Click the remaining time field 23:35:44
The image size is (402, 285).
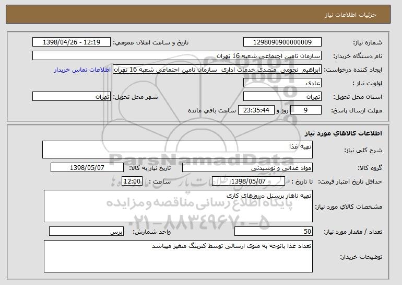256,110
